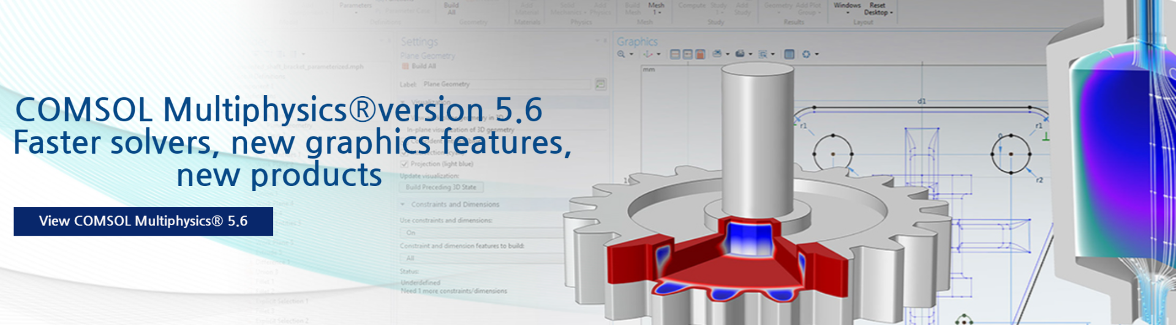Viewport: 1176px width, 325px height.
Task: Toggle the Projection (light blue) checkbox
Action: [404, 164]
